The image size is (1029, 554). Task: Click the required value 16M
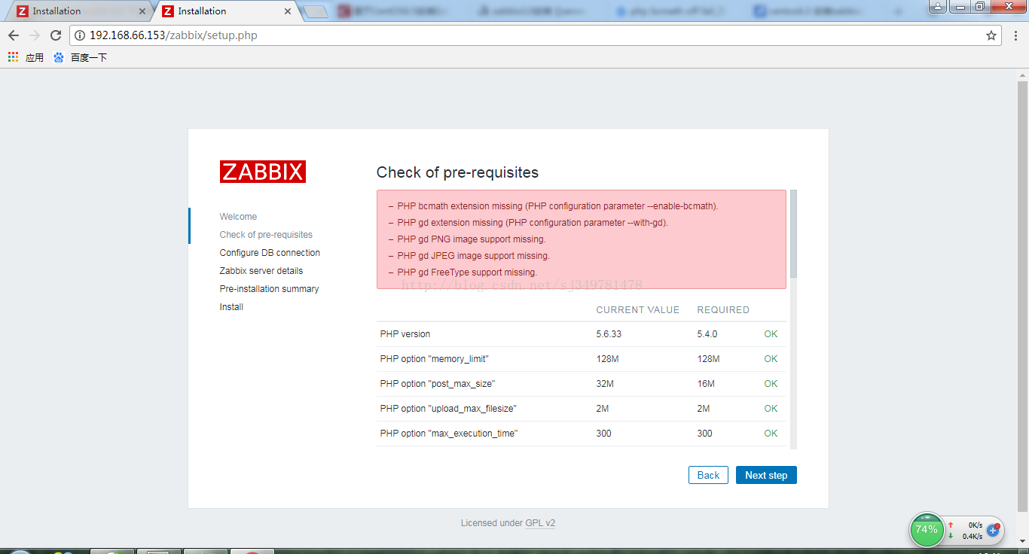[706, 384]
